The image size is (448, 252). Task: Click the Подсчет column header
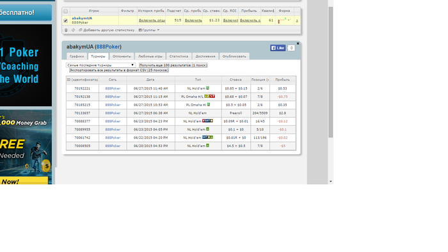pos(174,11)
